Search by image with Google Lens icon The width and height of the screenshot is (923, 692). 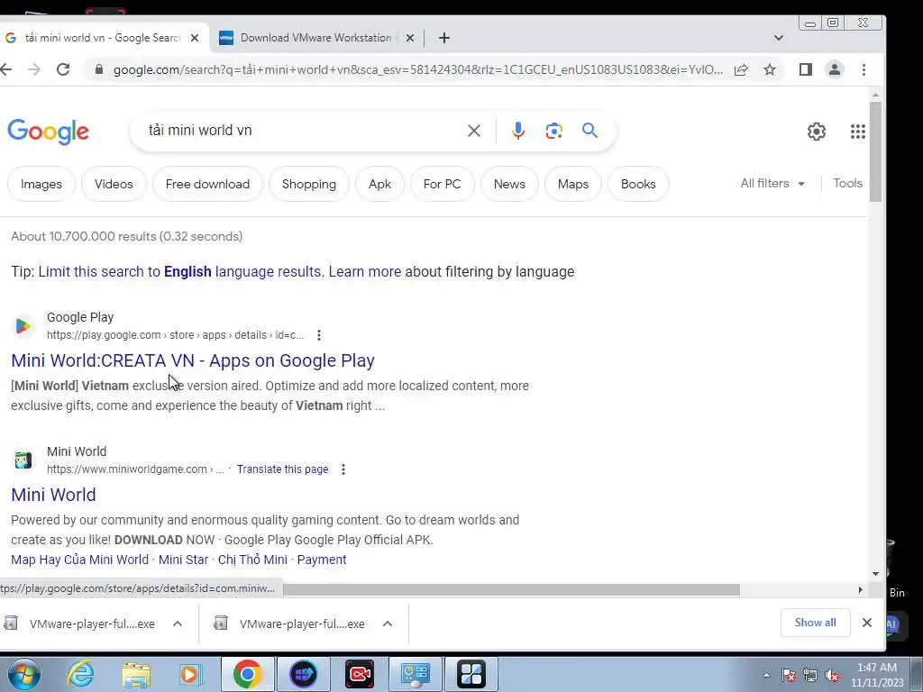pos(554,131)
